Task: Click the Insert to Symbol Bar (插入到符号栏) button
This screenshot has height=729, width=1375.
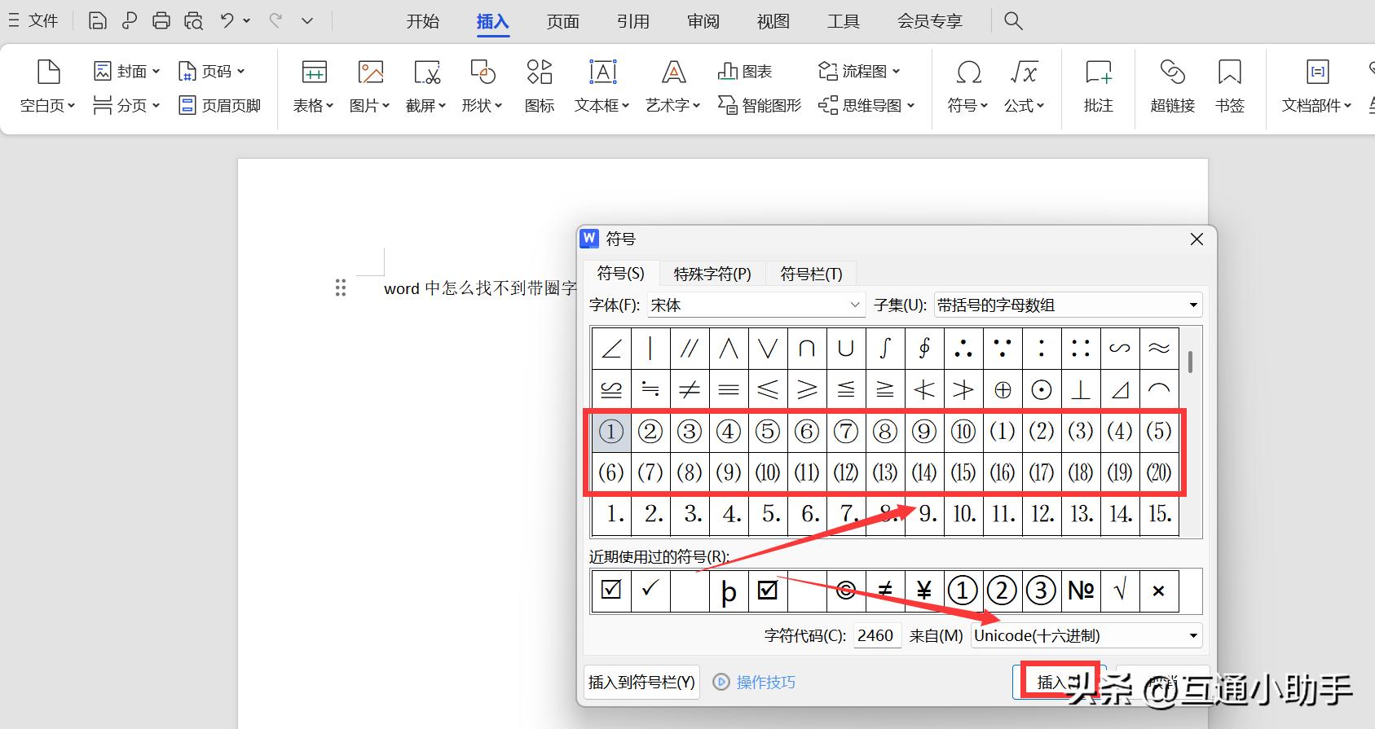Action: [x=641, y=682]
